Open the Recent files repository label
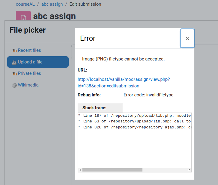The width and height of the screenshot is (218, 185). 29,50
